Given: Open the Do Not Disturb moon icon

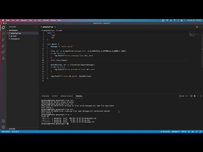Looking at the screenshot, I should [171, 20].
